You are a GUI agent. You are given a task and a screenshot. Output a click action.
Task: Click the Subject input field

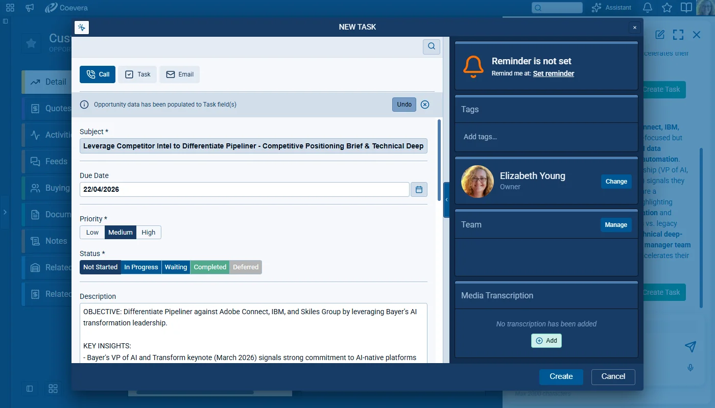tap(253, 146)
